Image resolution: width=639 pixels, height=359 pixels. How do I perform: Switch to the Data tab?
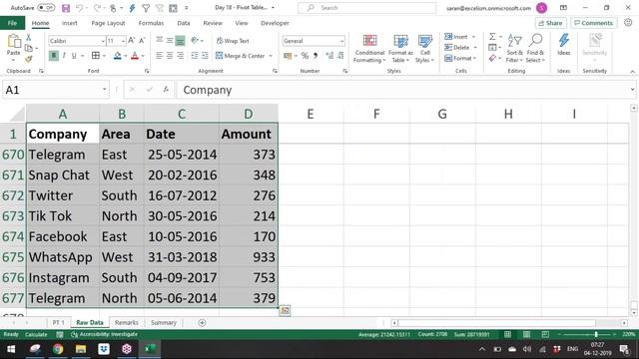click(x=184, y=23)
